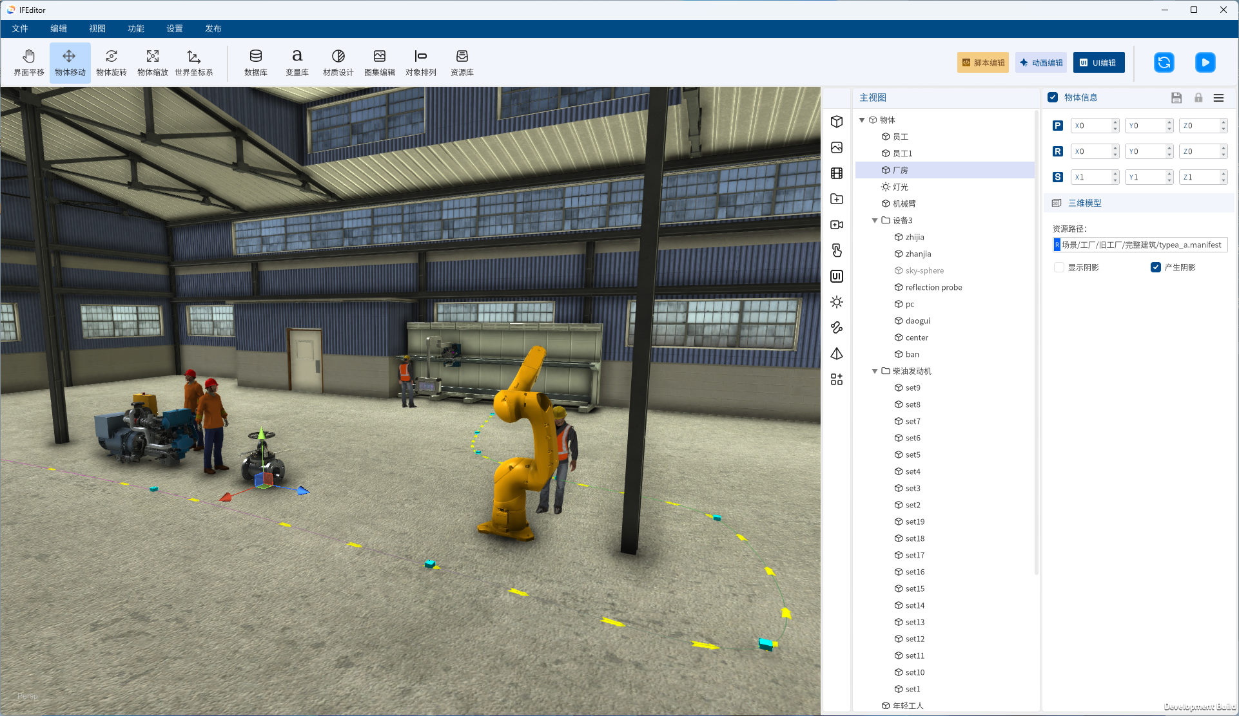Viewport: 1239px width, 716px height.
Task: Click the touch-hand sidebar icon
Action: coord(837,250)
